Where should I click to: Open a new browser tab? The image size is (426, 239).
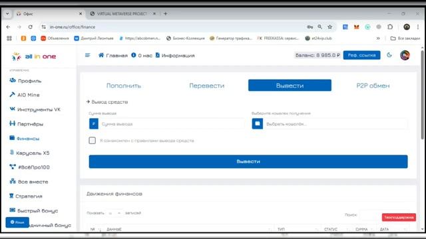click(x=165, y=13)
